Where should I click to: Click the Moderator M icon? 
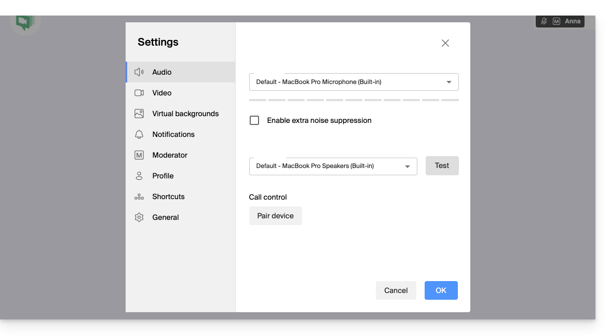(139, 155)
